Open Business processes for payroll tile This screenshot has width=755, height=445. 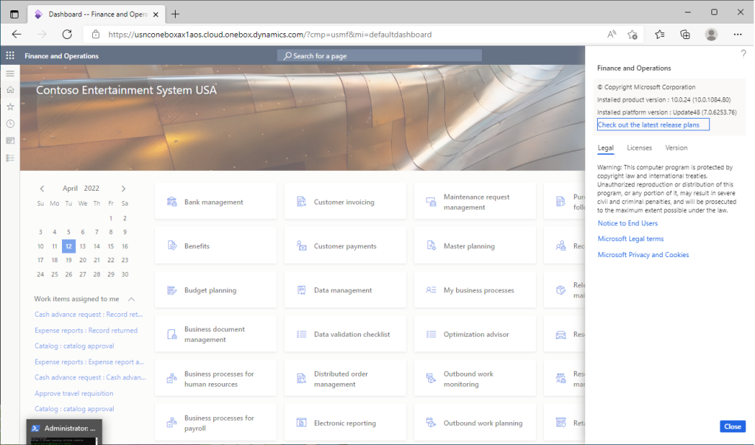click(x=216, y=423)
